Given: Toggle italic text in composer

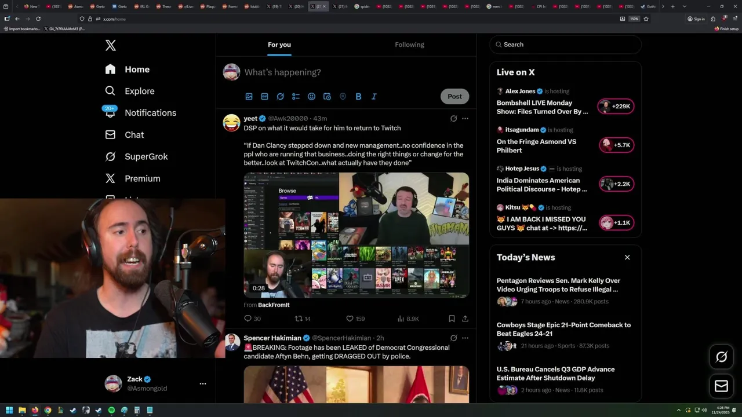Looking at the screenshot, I should pos(374,97).
